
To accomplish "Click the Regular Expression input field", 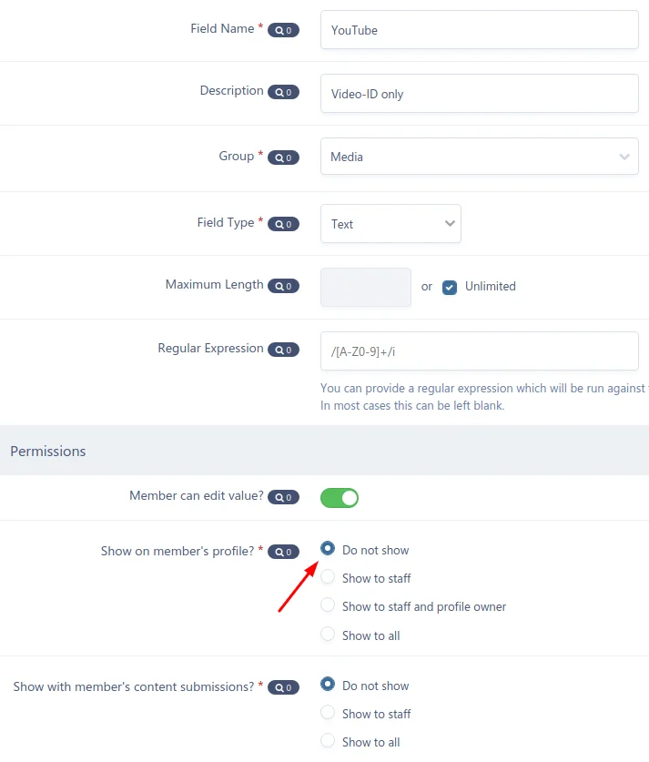I will click(x=479, y=351).
